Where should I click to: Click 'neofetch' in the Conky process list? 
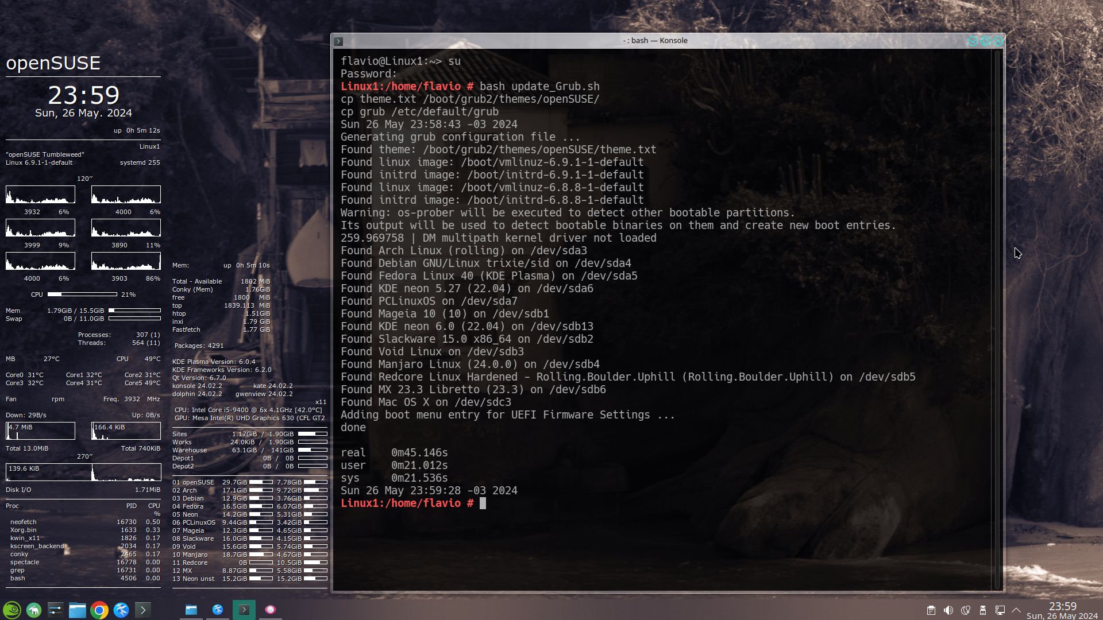(x=23, y=522)
